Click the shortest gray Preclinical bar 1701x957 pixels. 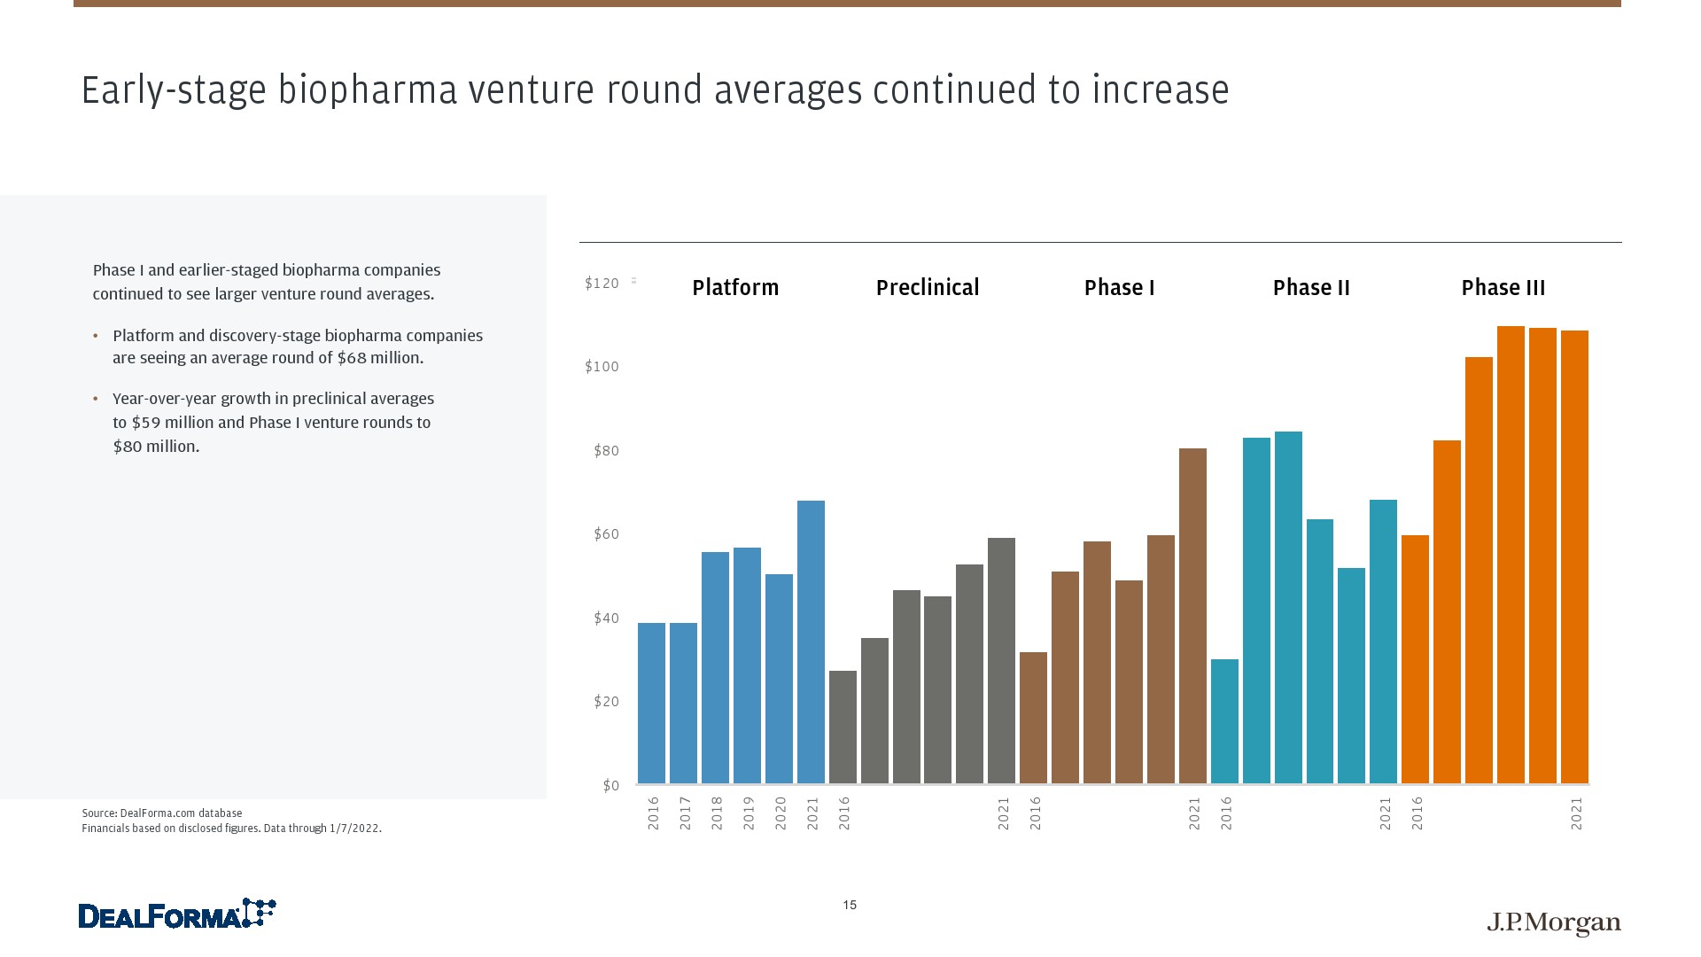843,727
